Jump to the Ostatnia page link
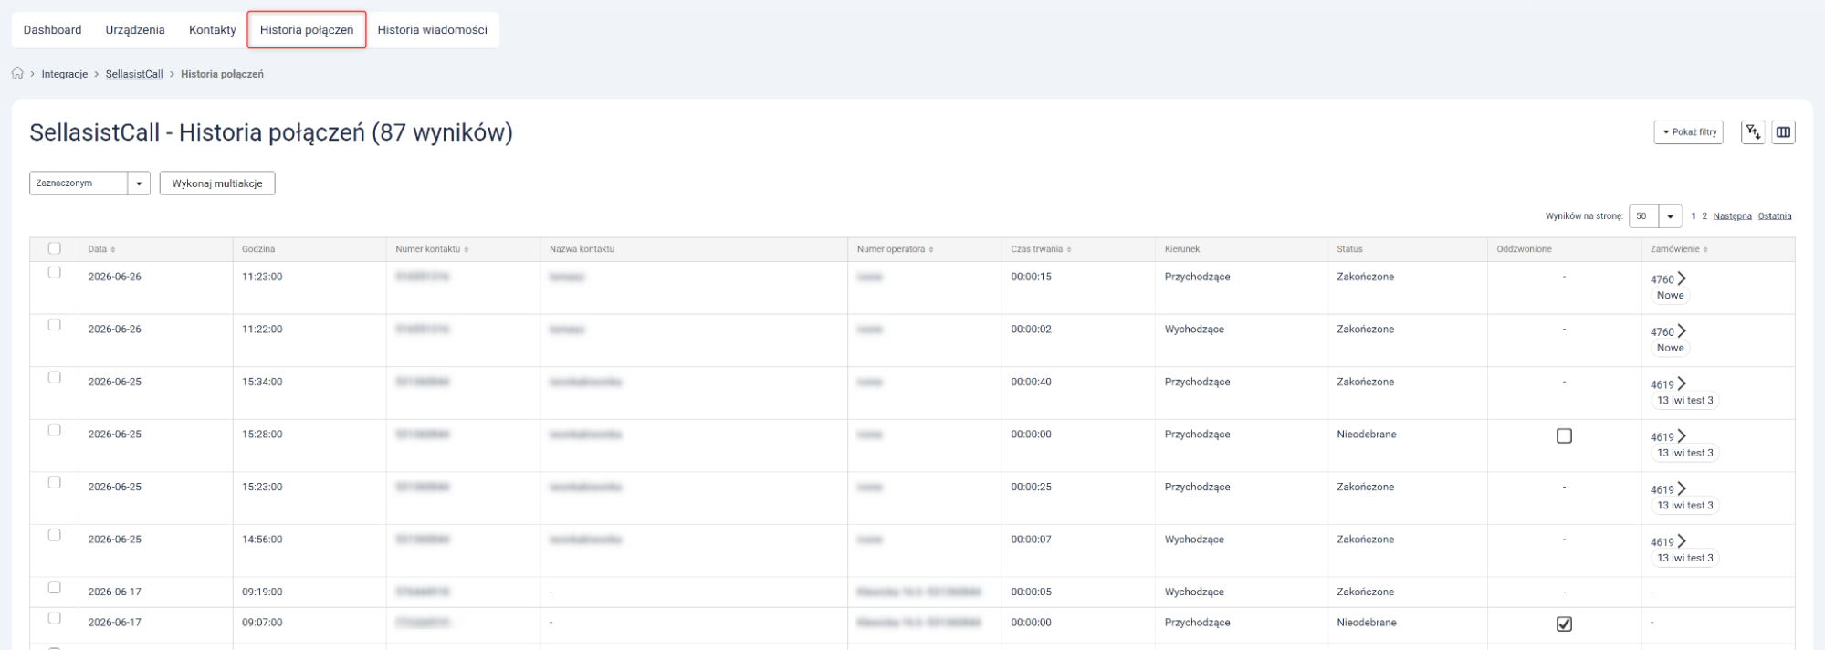The height and width of the screenshot is (650, 1825). 1775,216
